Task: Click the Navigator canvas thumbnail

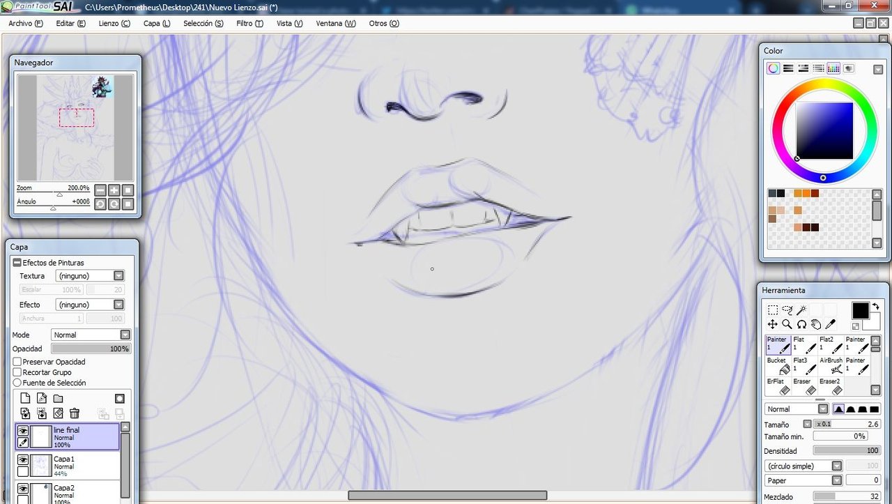Action: (x=75, y=128)
